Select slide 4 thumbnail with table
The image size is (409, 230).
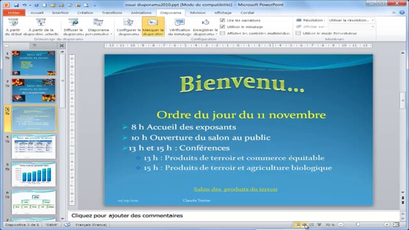tap(34, 146)
